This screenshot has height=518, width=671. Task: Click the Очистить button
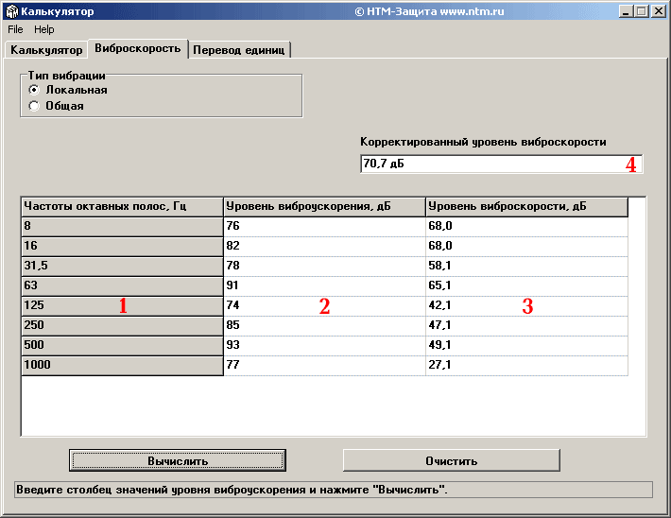pos(452,460)
